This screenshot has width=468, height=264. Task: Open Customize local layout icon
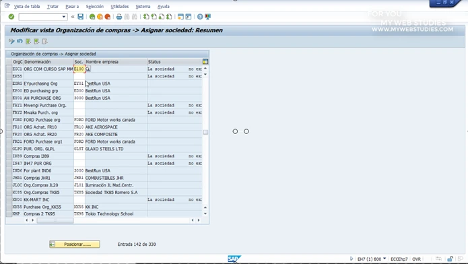point(207,17)
